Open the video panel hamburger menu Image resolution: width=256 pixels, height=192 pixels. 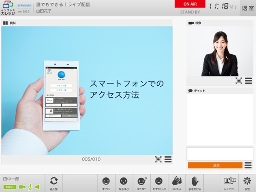pos(249,81)
